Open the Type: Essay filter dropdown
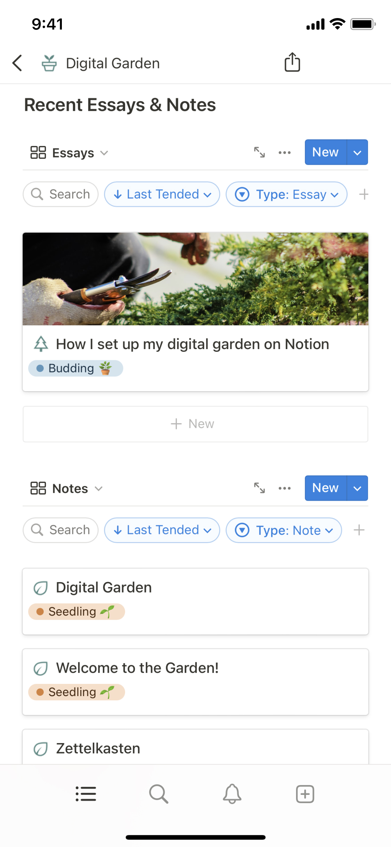The width and height of the screenshot is (391, 847). pyautogui.click(x=286, y=194)
